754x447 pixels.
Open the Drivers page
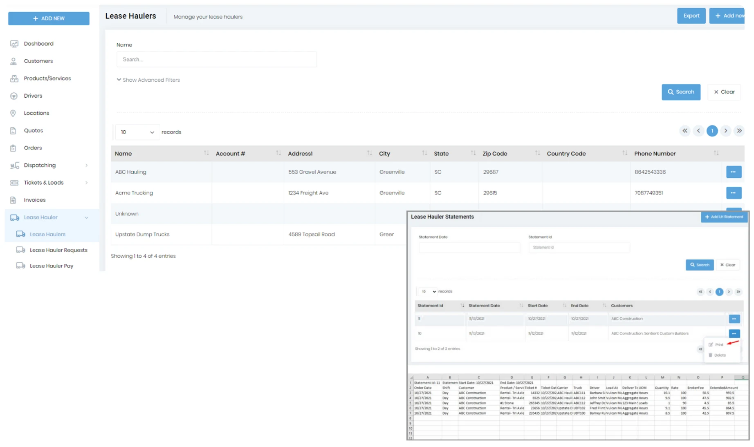pos(32,96)
